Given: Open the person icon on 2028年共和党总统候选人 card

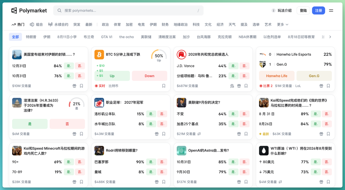Looking at the screenshot, I should (x=232, y=86).
